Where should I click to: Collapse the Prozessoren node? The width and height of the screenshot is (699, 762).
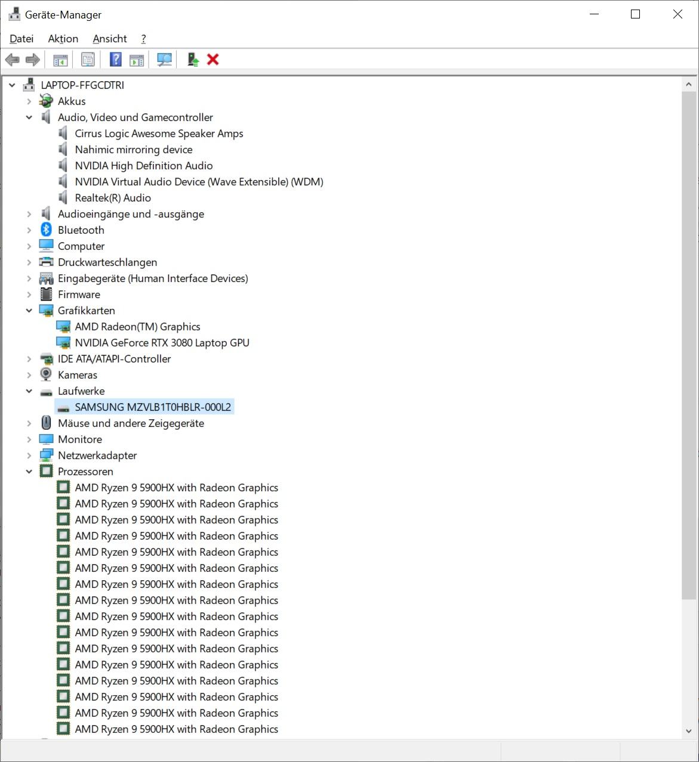[29, 472]
